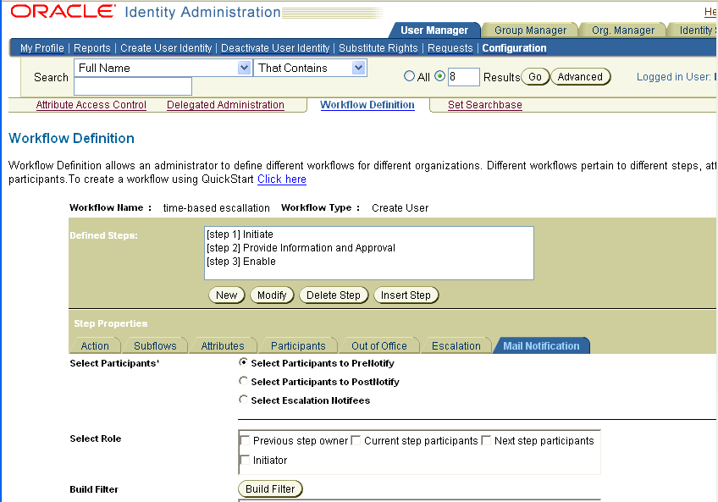Click the Oracle logo
This screenshot has height=502, width=718.
tap(63, 12)
